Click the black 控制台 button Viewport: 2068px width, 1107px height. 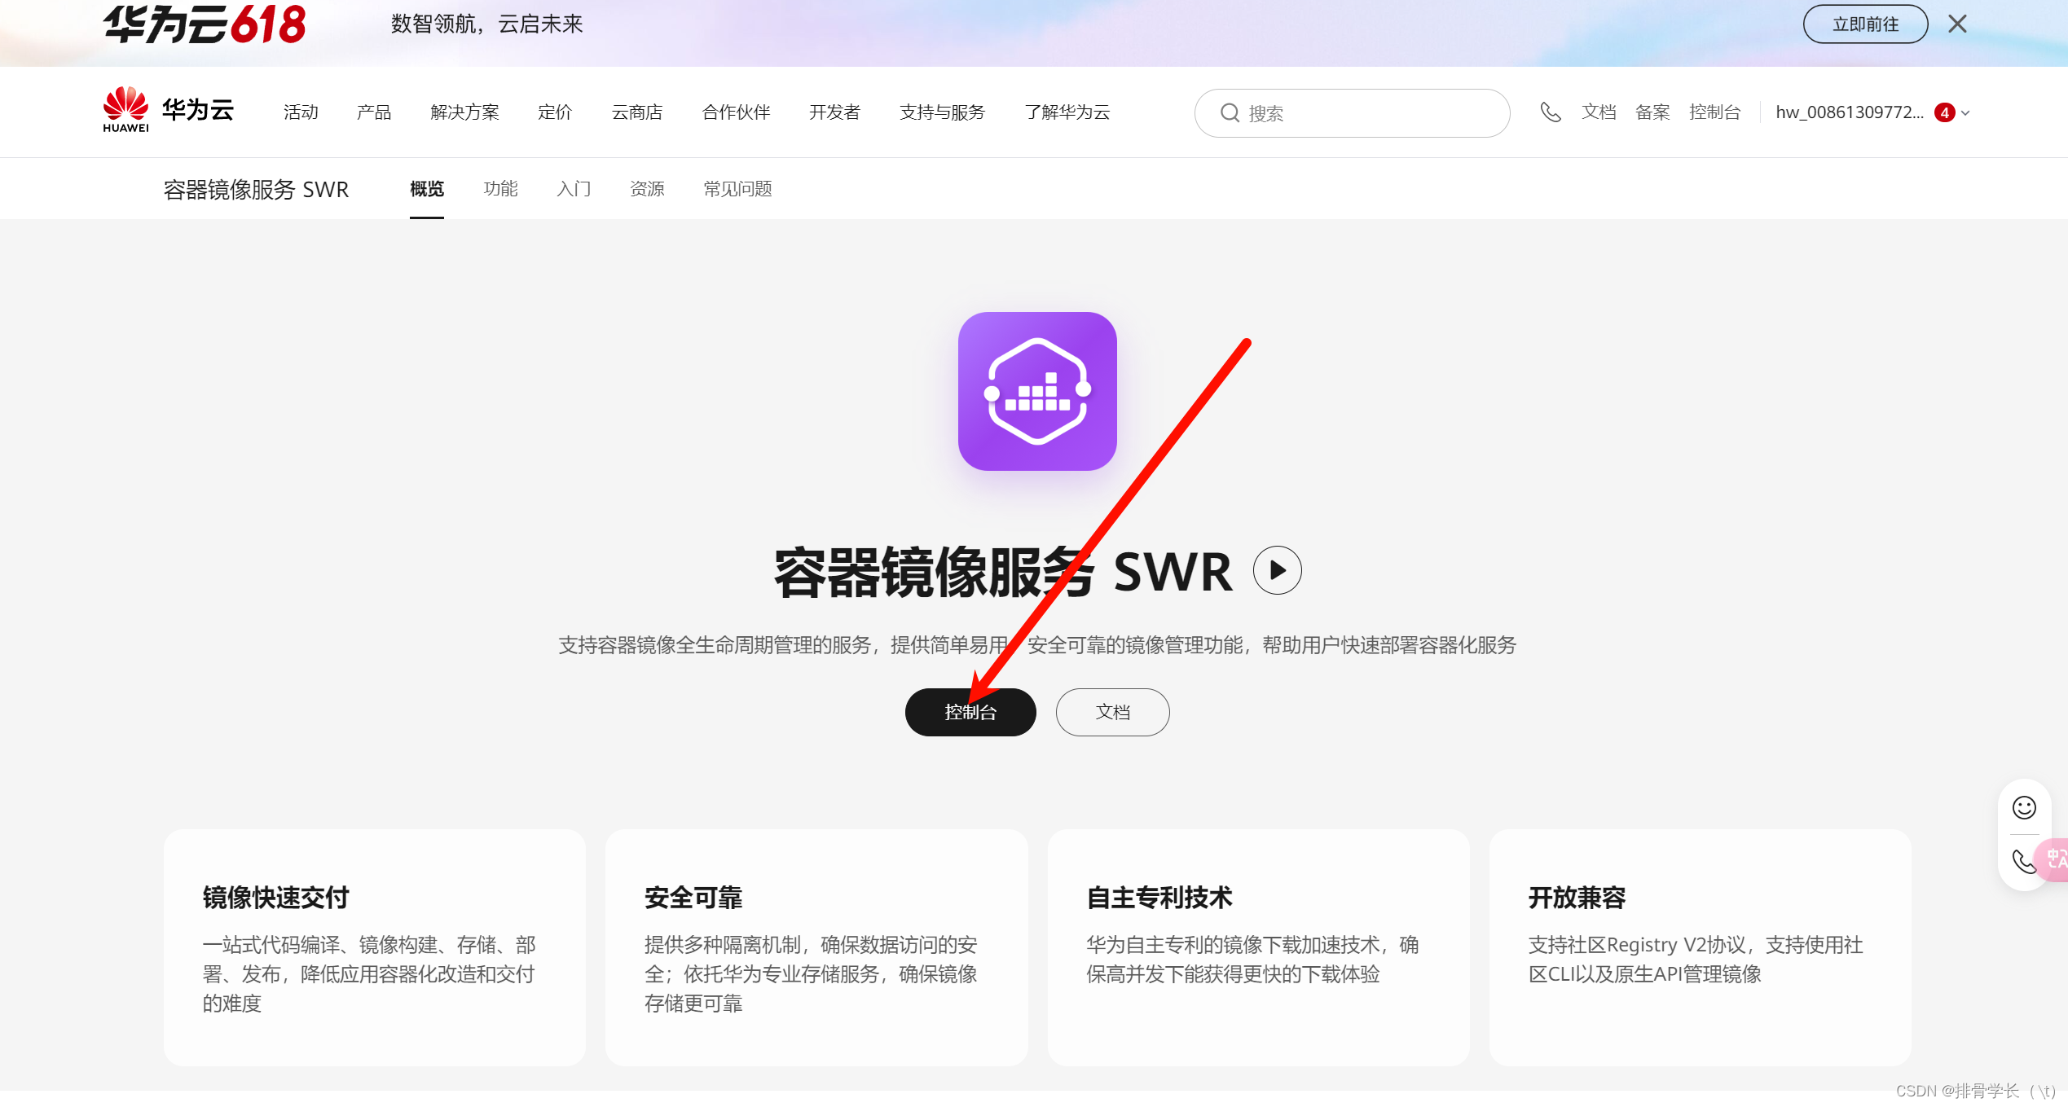tap(970, 712)
